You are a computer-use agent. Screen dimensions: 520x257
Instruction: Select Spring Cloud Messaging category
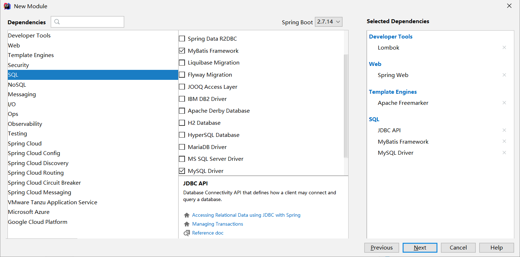point(93,192)
